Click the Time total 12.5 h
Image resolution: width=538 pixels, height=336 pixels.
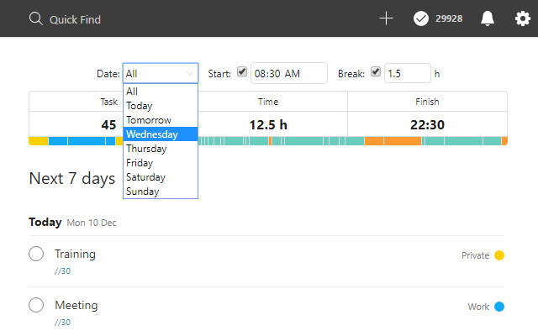(x=268, y=125)
